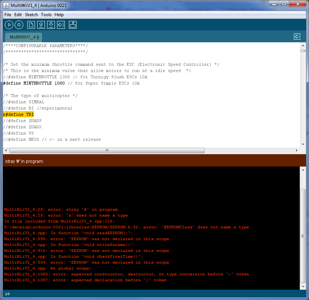
Task: Open a sketch with the up-arrow icon
Action: 41,25
